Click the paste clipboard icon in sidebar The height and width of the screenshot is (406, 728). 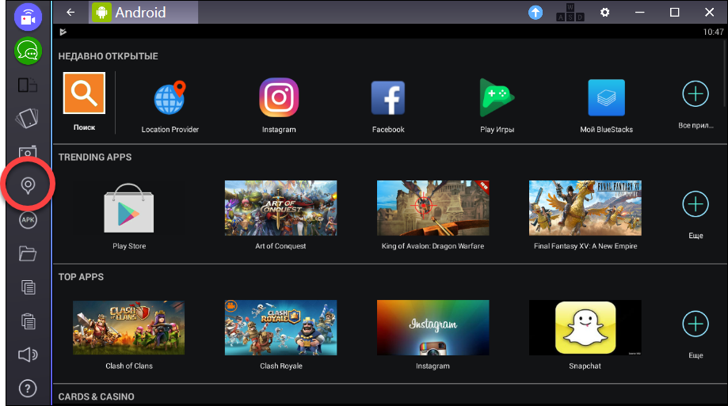tap(29, 321)
